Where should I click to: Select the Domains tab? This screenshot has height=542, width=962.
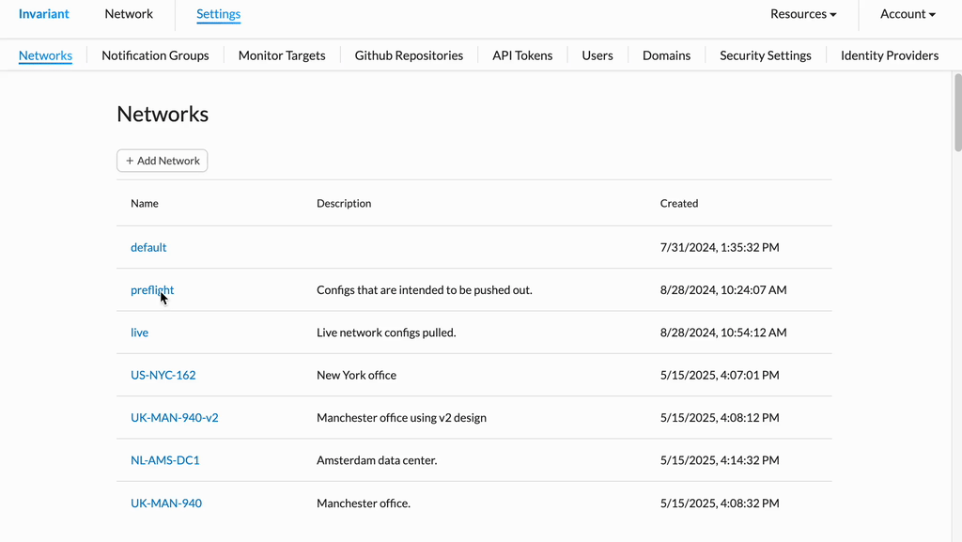(x=666, y=55)
